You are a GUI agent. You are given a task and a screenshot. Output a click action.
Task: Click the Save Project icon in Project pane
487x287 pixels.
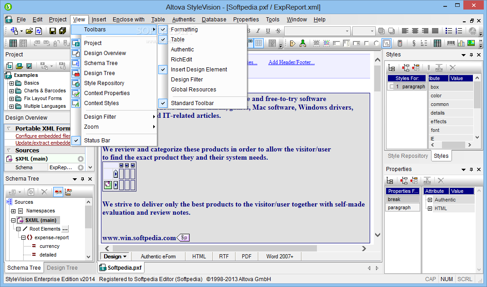(x=29, y=66)
